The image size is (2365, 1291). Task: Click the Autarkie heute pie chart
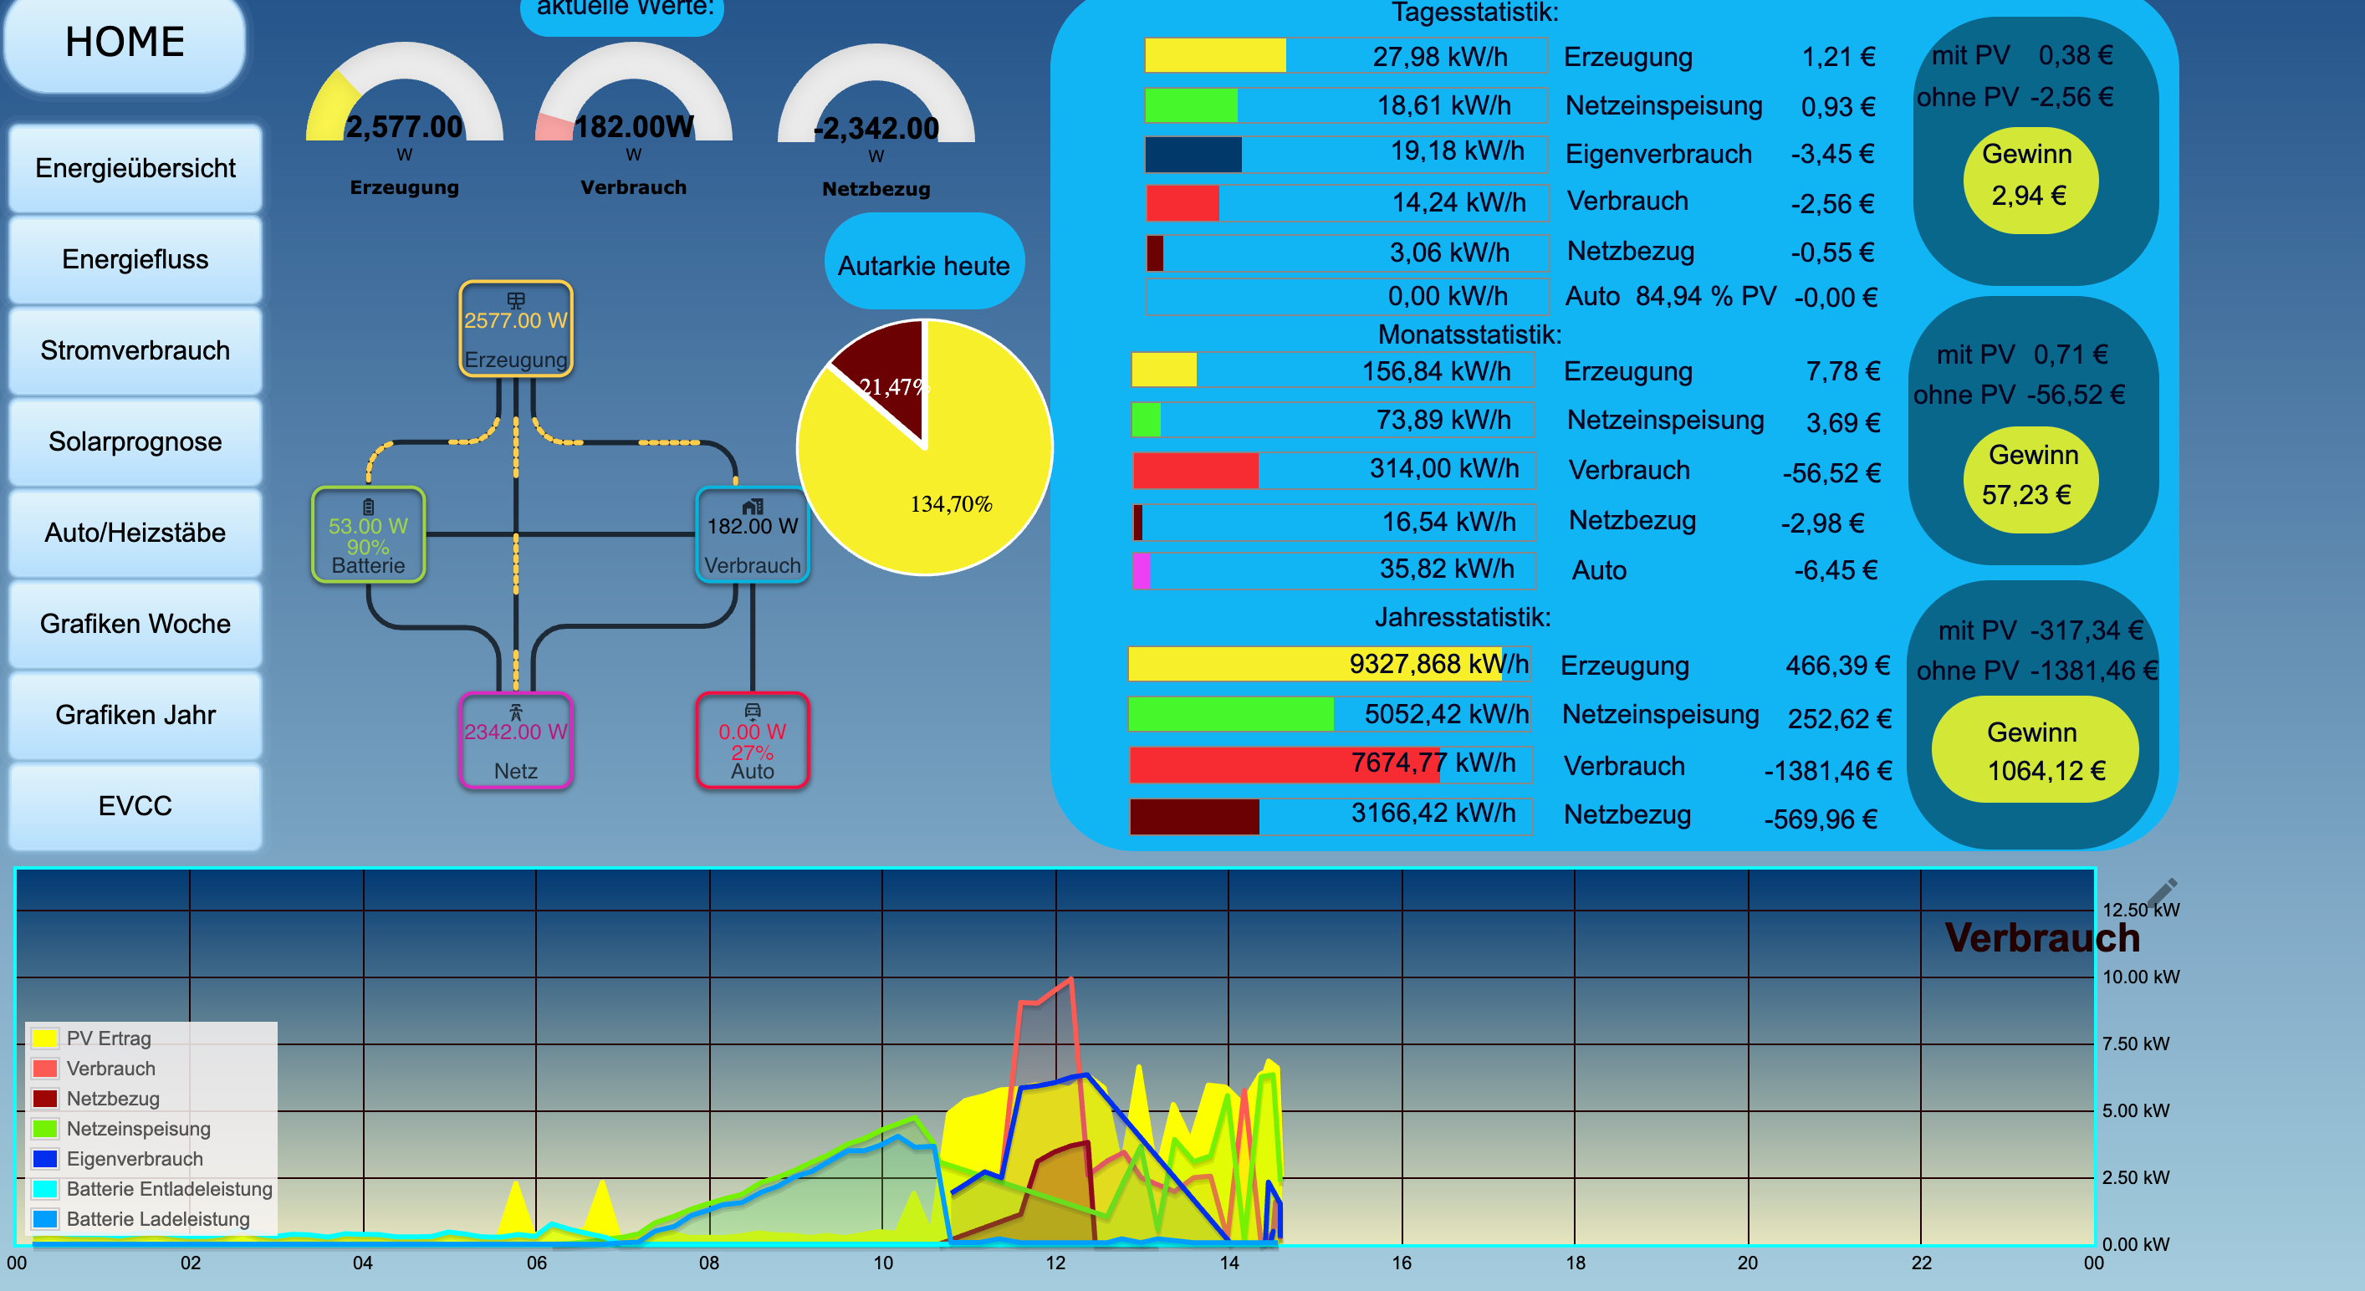[925, 448]
